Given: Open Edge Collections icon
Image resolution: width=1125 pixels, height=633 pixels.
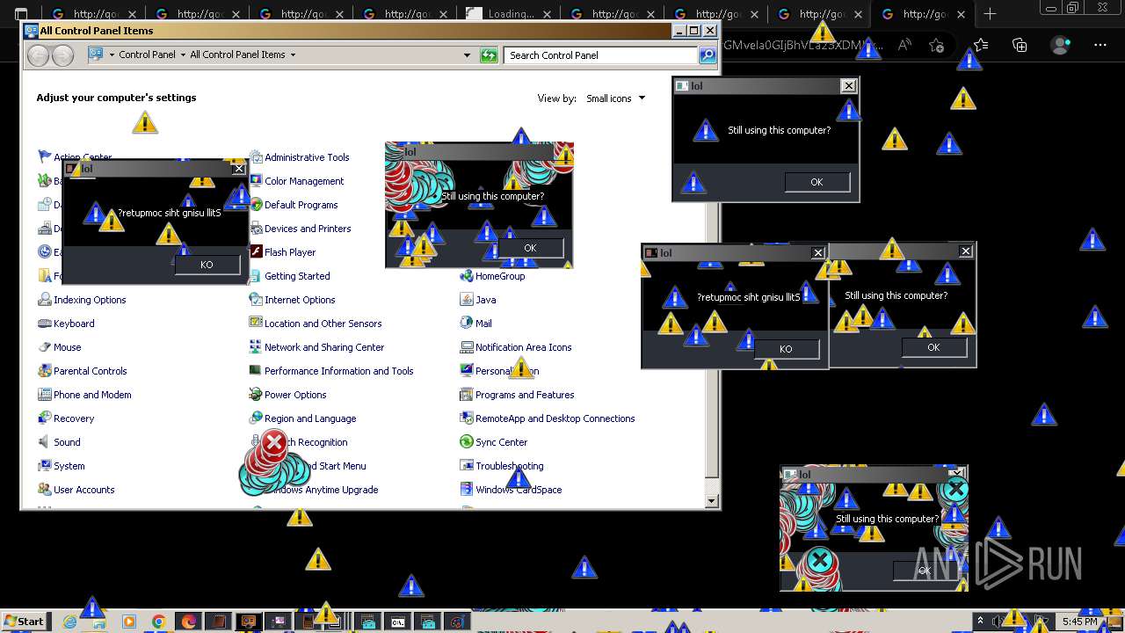Looking at the screenshot, I should tap(1020, 45).
